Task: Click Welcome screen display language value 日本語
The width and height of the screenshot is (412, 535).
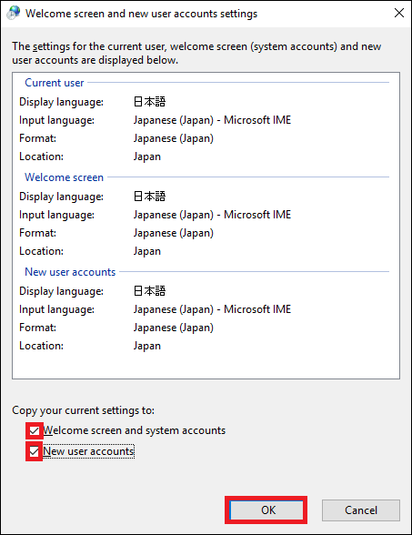Action: click(149, 197)
